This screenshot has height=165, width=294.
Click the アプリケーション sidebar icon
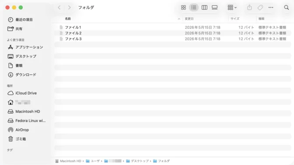10,47
